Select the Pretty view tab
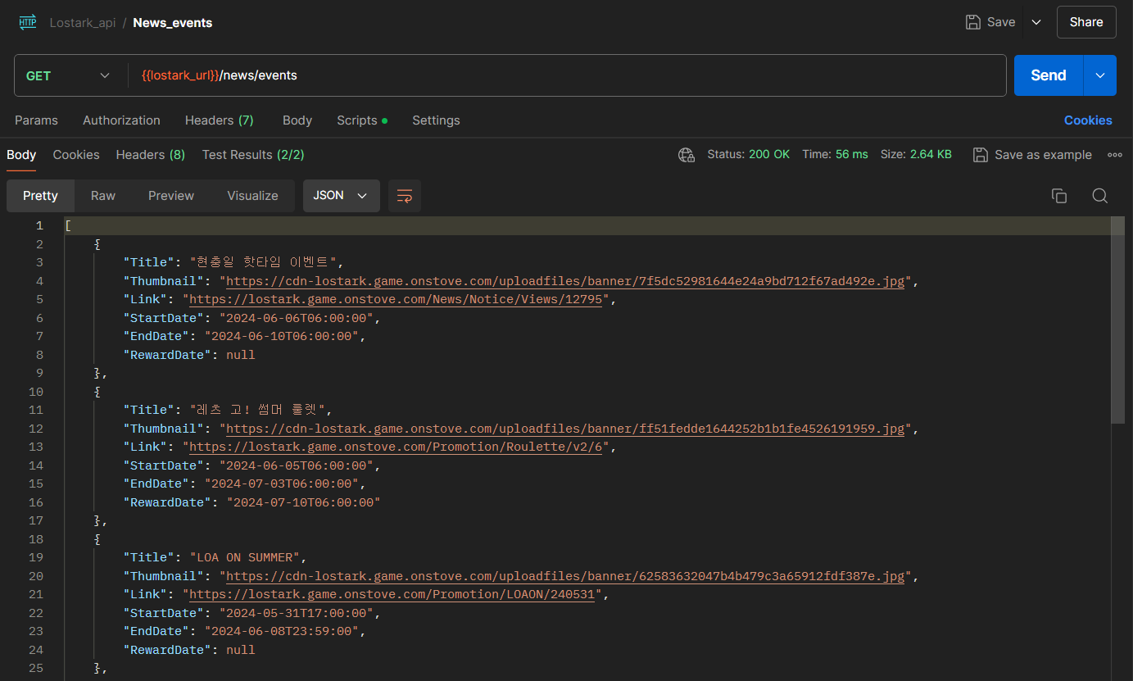The height and width of the screenshot is (681, 1133). pyautogui.click(x=40, y=196)
